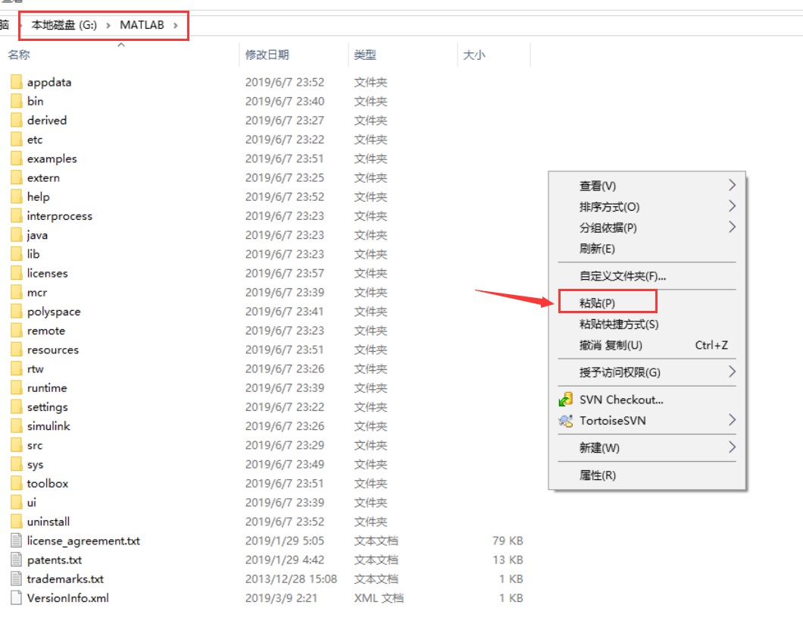Expand the 授予访问权限(G) submenu arrow
The width and height of the screenshot is (803, 621).
(x=732, y=372)
